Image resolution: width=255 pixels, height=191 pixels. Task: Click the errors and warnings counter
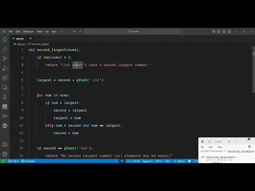point(13,161)
